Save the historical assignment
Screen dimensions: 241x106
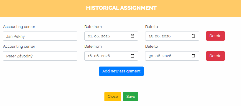click(x=131, y=97)
